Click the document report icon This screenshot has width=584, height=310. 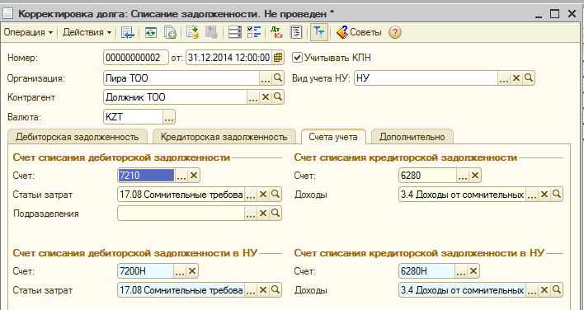pos(296,32)
